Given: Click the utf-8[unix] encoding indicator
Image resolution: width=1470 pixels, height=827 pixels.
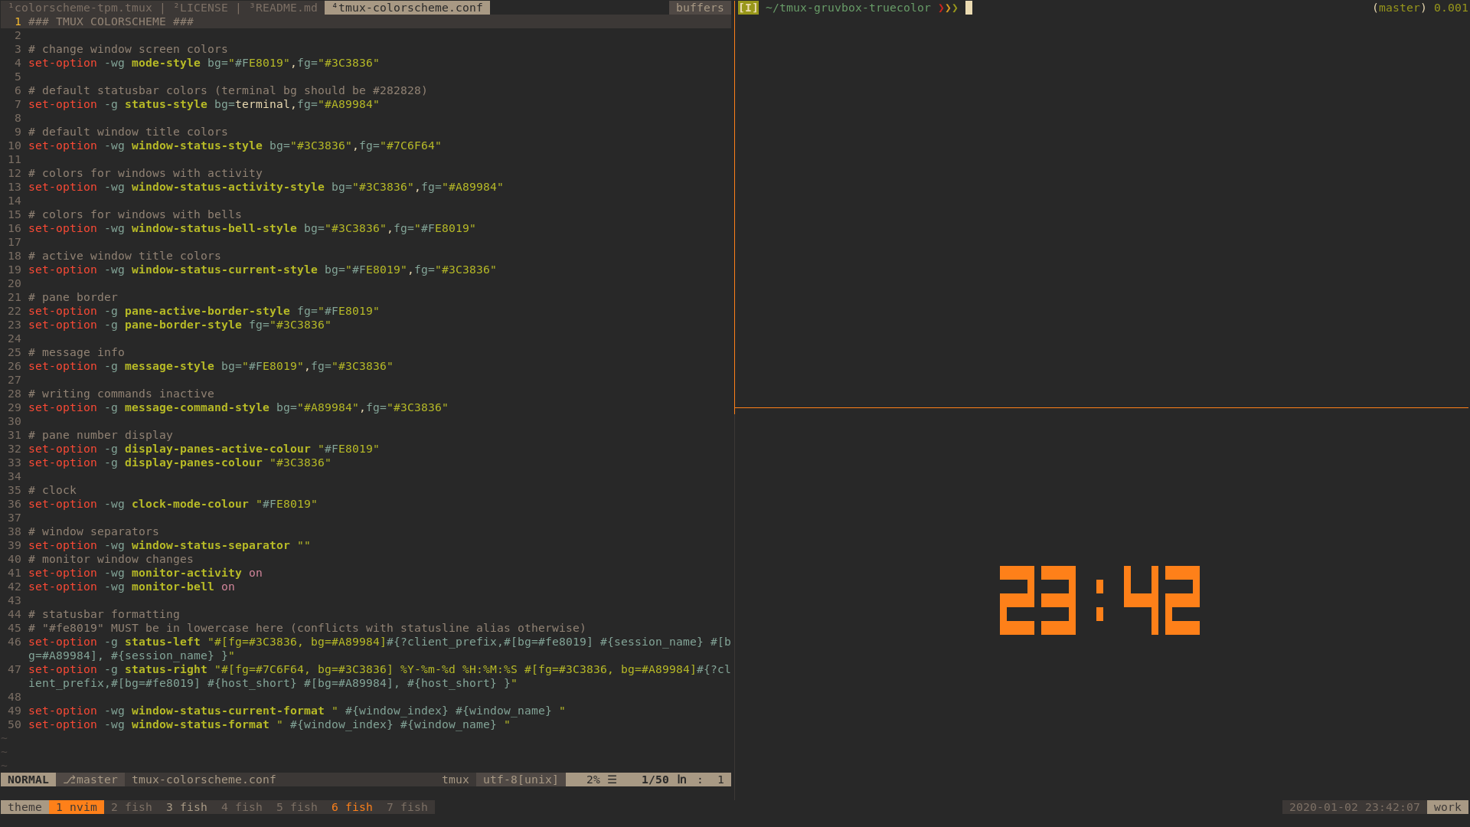Looking at the screenshot, I should (x=521, y=780).
